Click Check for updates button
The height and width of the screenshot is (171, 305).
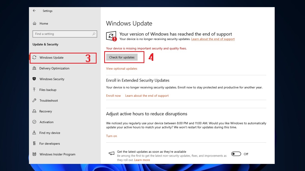(122, 57)
